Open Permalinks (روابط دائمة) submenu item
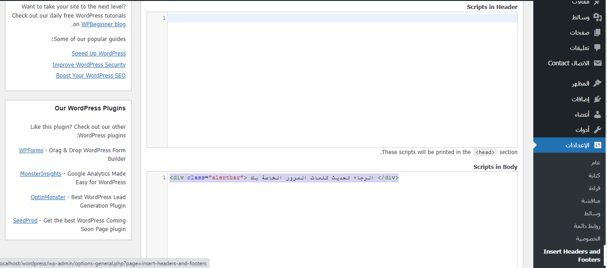 587,226
